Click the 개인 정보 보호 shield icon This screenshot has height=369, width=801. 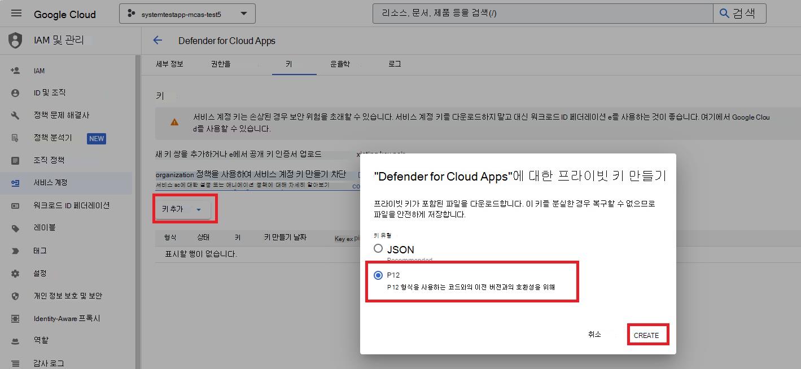tap(15, 296)
